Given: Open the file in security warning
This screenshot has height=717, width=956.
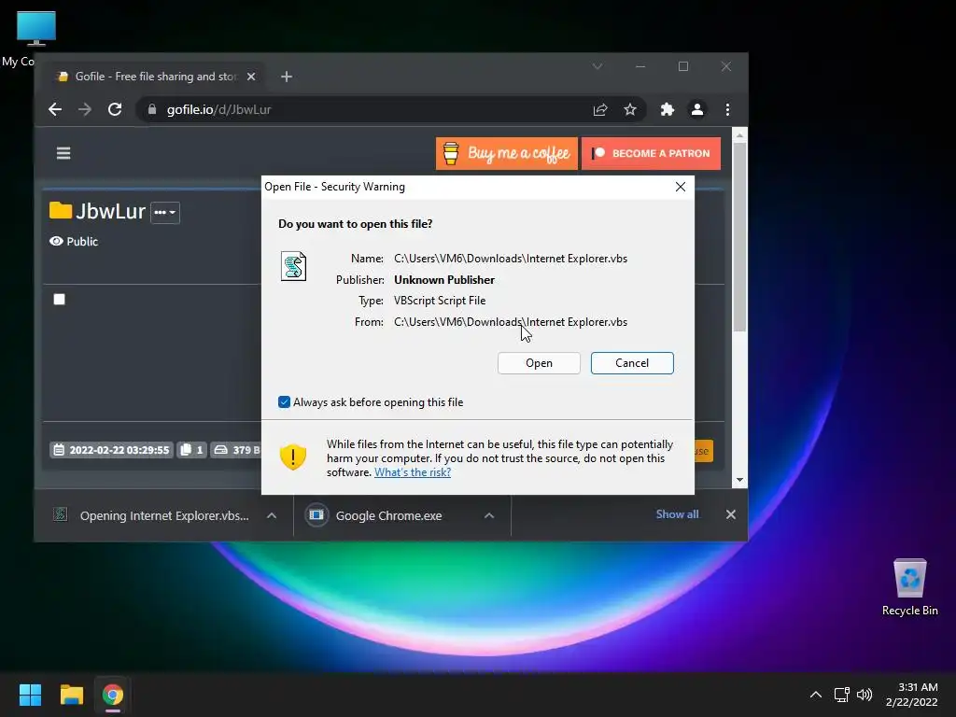Looking at the screenshot, I should click(539, 363).
